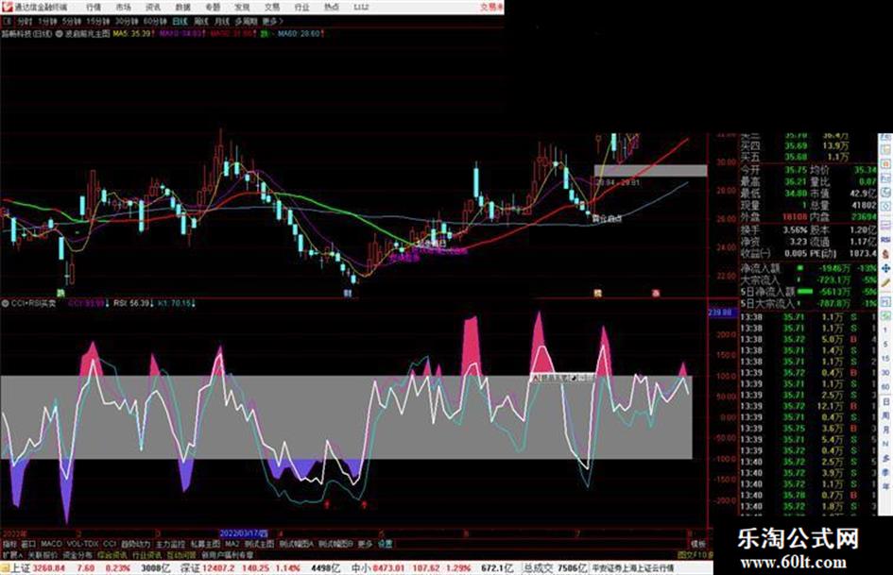The height and width of the screenshot is (575, 893).
Task: Select the RSI icon in right sidebar
Action: click(885, 240)
